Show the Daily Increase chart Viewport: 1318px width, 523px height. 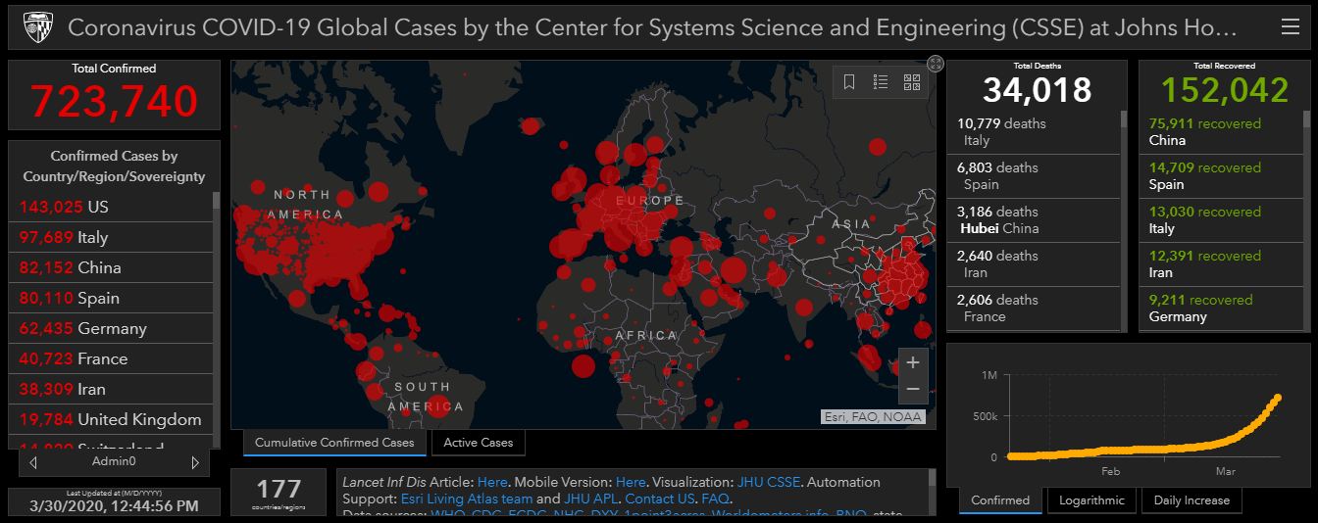point(1191,500)
